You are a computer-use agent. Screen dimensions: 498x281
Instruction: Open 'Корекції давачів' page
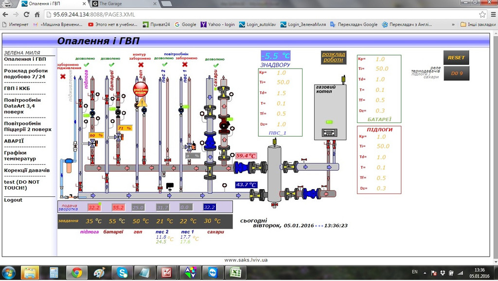(x=27, y=170)
